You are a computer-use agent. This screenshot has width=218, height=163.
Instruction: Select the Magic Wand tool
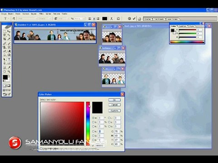9,35
